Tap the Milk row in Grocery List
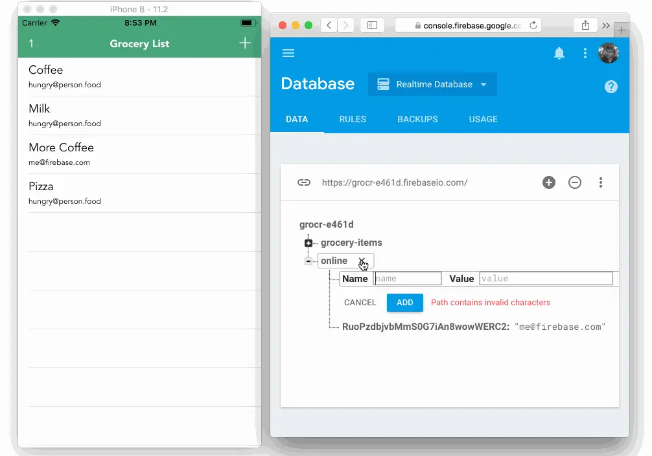This screenshot has width=652, height=456. click(x=140, y=116)
